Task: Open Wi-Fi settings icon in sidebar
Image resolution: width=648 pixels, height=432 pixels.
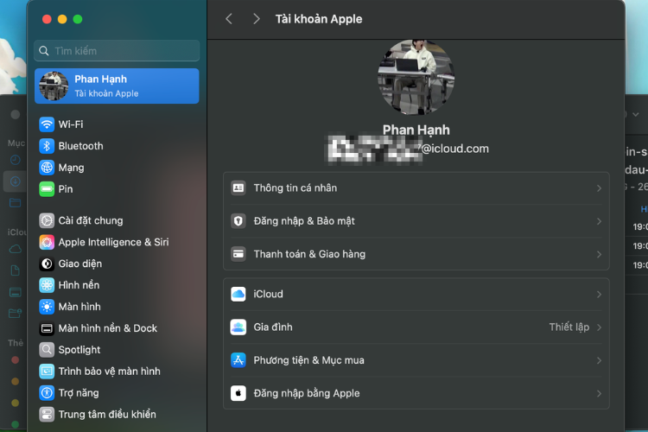Action: click(47, 124)
